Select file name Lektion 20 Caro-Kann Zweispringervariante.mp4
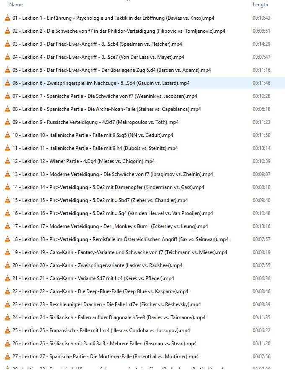Viewport: 285px width, 375px height. coord(97,265)
